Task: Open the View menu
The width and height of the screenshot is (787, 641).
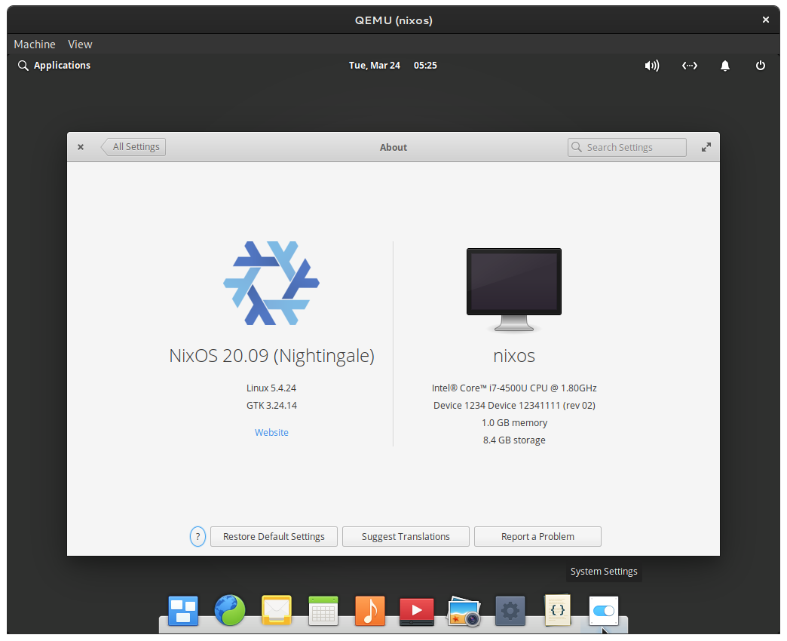Action: coord(81,44)
